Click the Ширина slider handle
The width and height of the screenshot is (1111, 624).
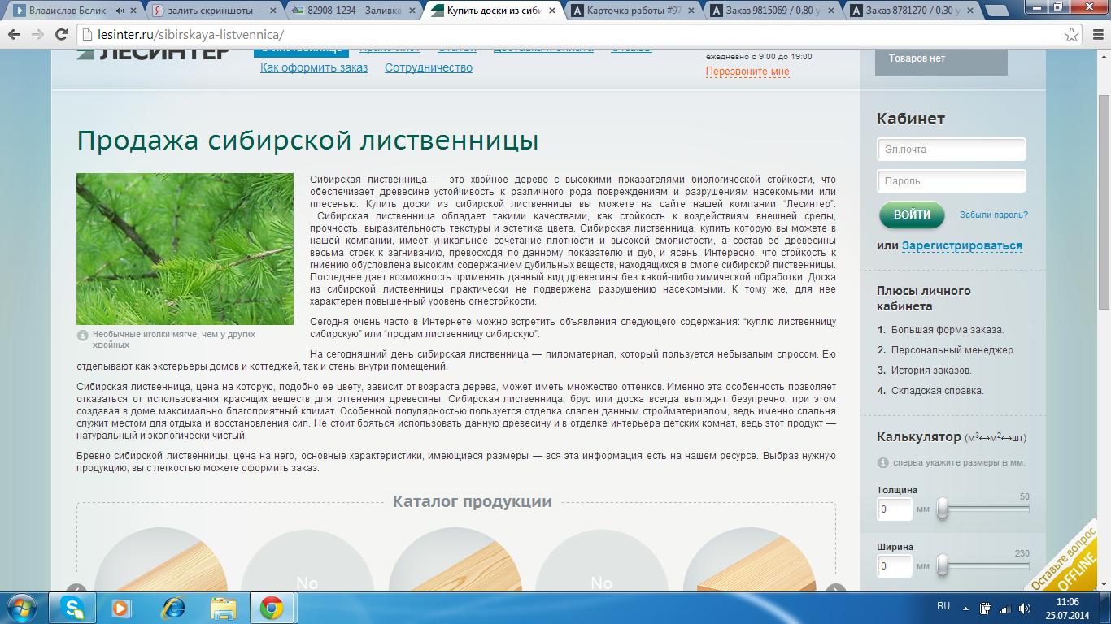coord(943,565)
